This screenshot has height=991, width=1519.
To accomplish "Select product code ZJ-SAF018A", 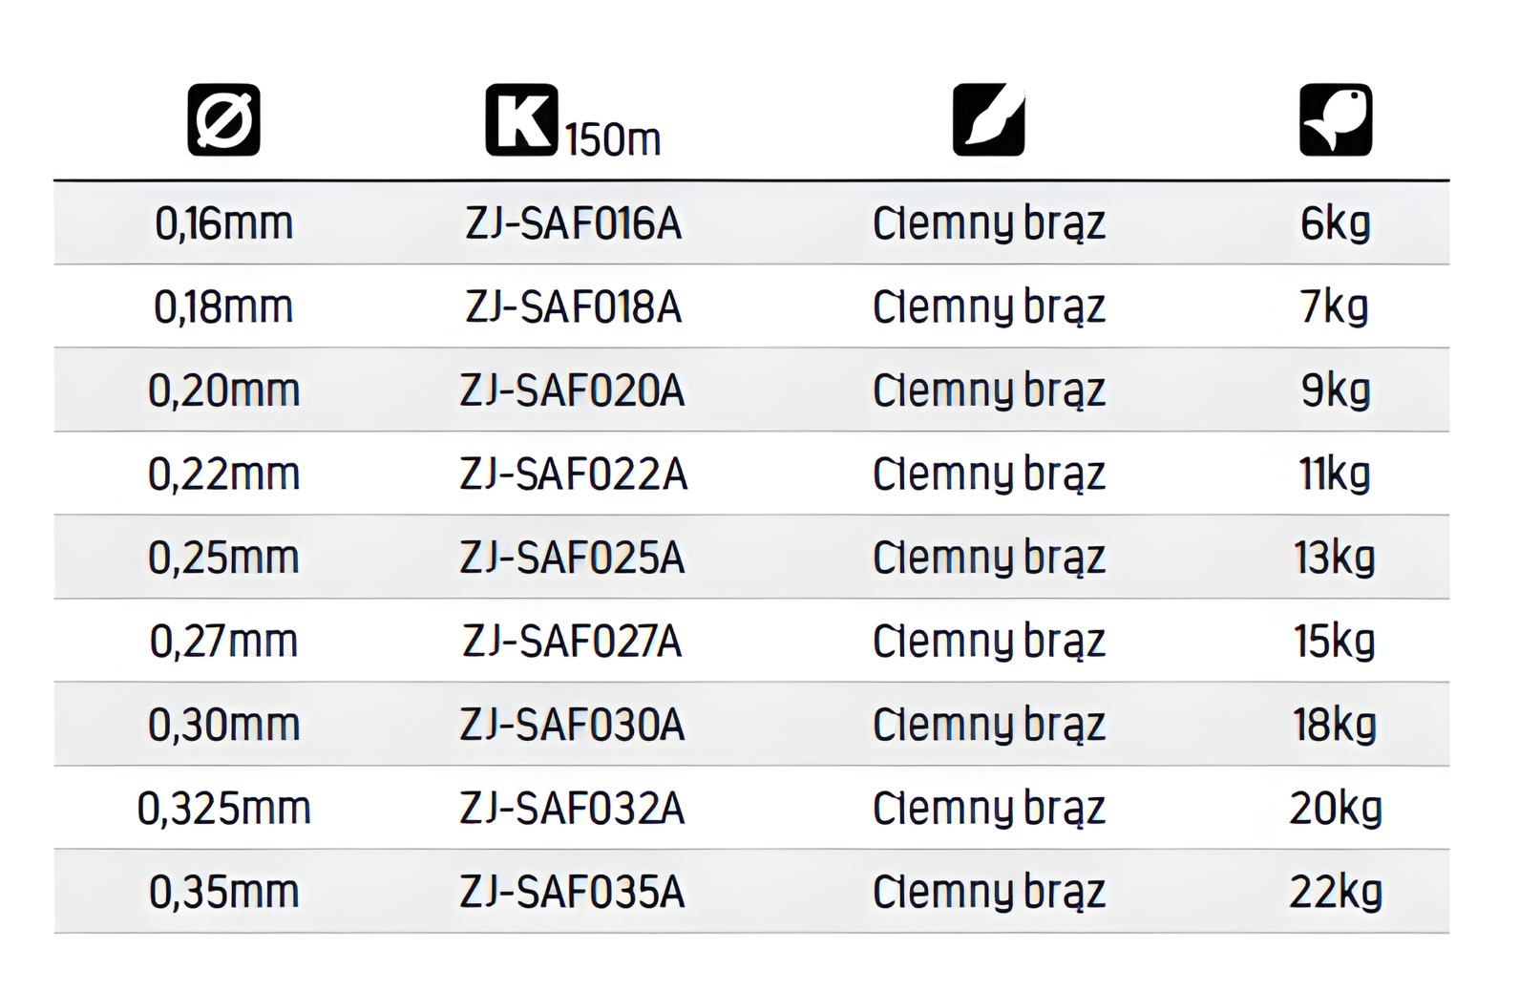I will 573,306.
